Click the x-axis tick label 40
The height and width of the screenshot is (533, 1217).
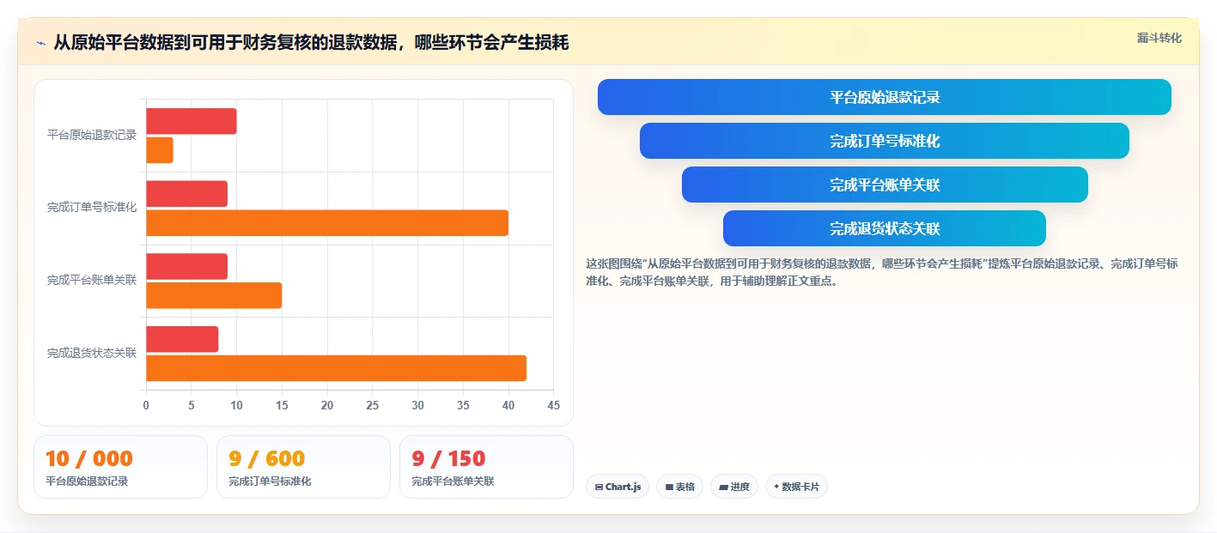click(508, 405)
